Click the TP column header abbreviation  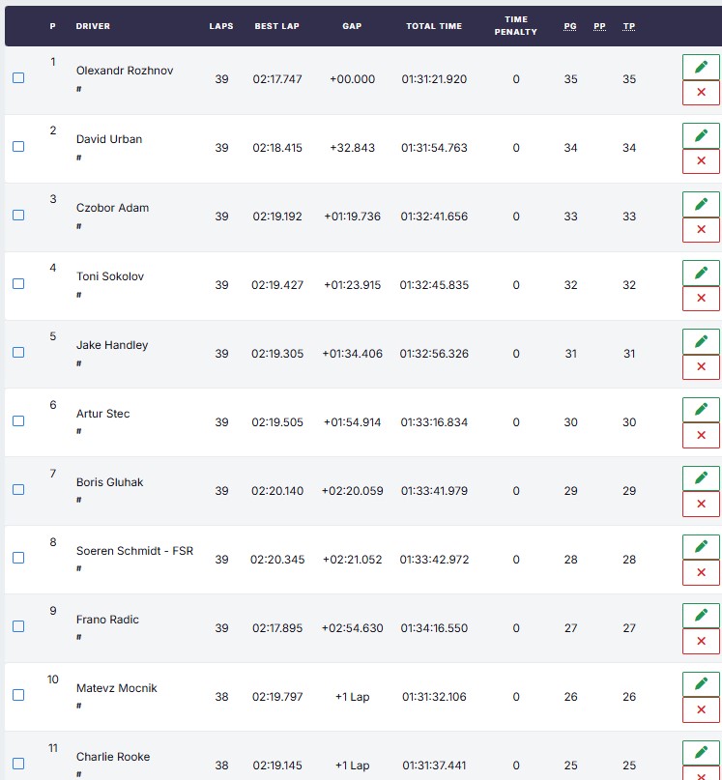click(x=629, y=26)
